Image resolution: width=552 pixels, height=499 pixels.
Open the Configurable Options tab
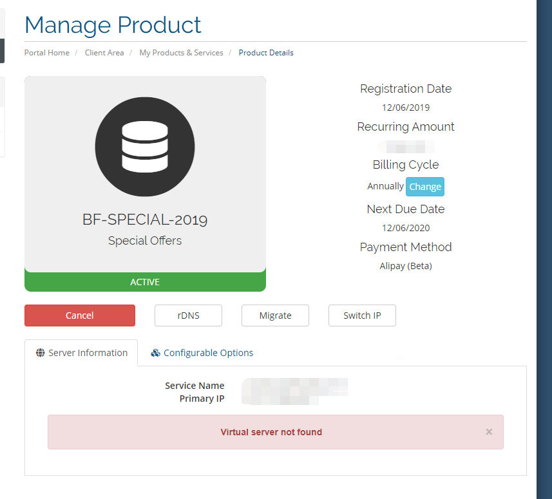pos(202,353)
